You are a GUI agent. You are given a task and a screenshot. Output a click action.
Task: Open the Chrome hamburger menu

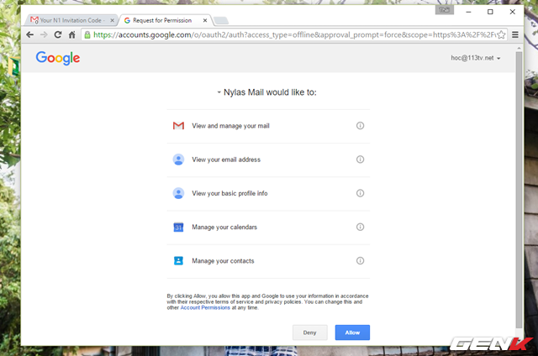[x=515, y=34]
